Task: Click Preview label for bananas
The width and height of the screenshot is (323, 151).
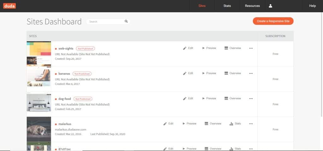Action: [211, 73]
